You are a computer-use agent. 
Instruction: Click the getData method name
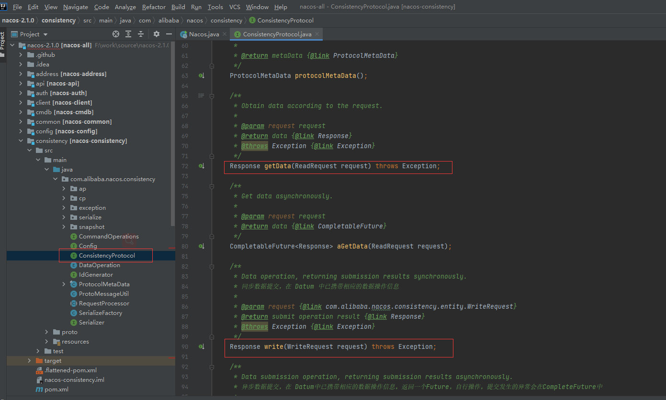(278, 166)
